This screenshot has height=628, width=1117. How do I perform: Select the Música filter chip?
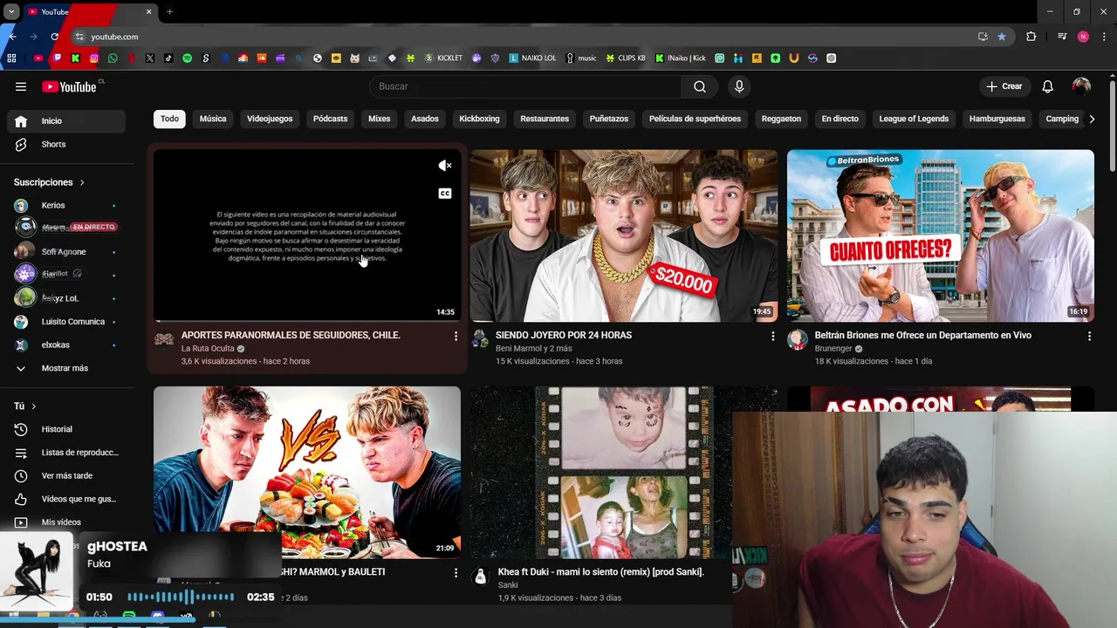(213, 119)
